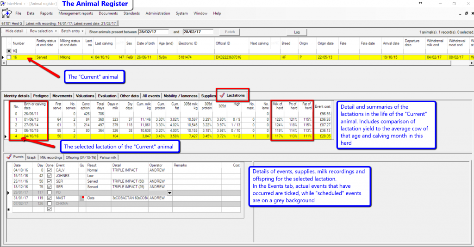
Task: Toggle Done checkbox in new event row
Action: tap(49, 209)
